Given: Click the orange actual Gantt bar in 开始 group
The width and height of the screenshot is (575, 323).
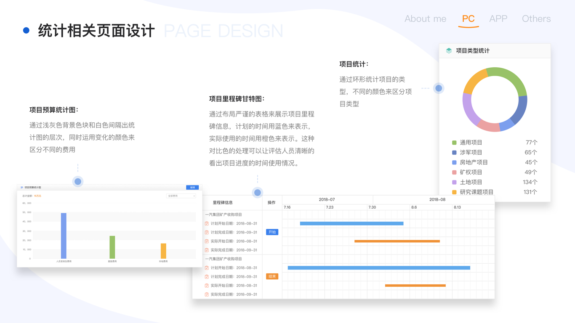Looking at the screenshot, I should (397, 241).
